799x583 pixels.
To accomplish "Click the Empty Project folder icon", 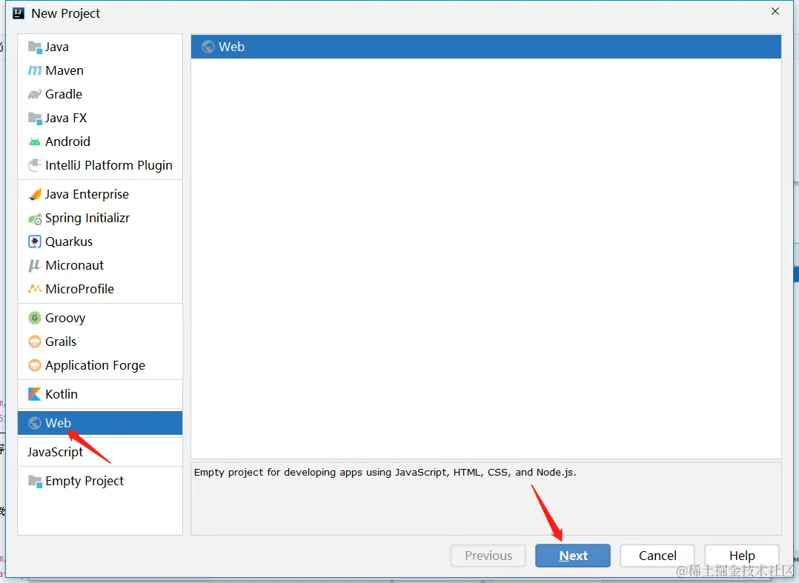I will (35, 482).
